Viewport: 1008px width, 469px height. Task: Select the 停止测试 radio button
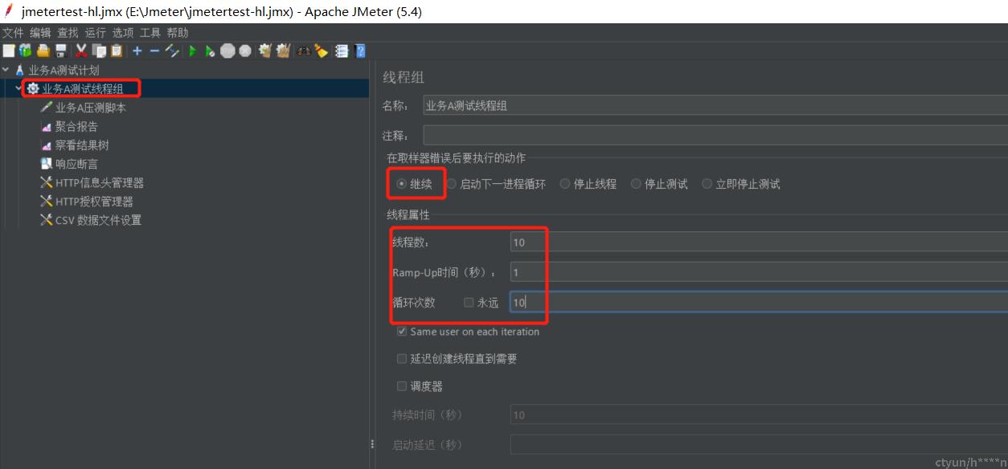point(636,184)
